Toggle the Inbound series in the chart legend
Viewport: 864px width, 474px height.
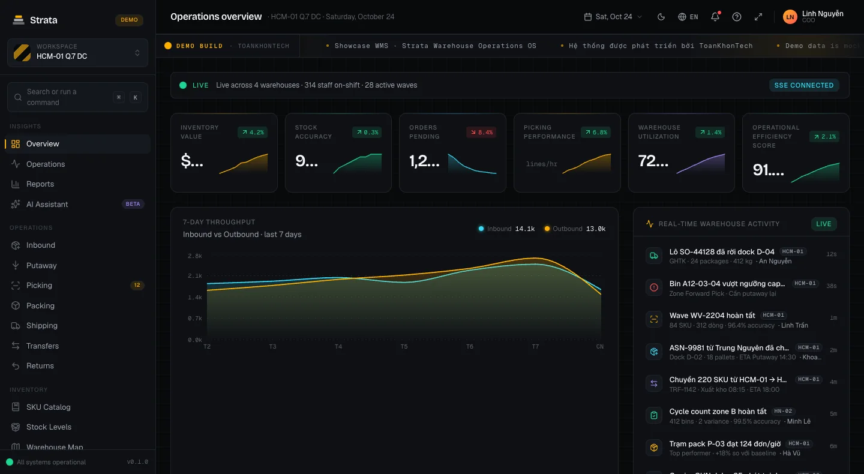[x=506, y=229]
